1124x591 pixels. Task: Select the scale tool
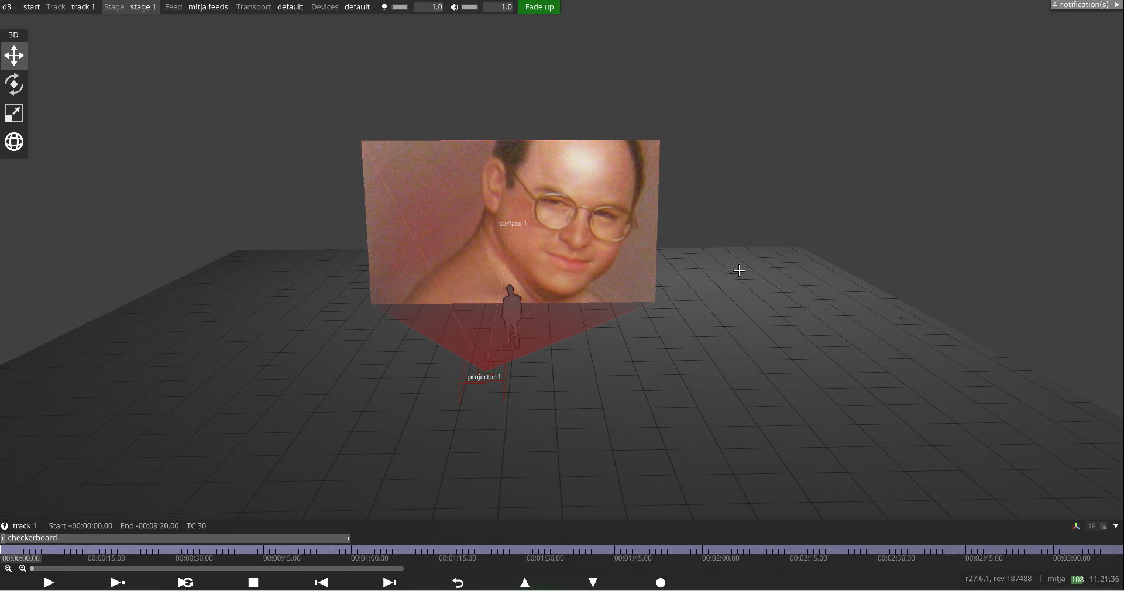pyautogui.click(x=14, y=114)
